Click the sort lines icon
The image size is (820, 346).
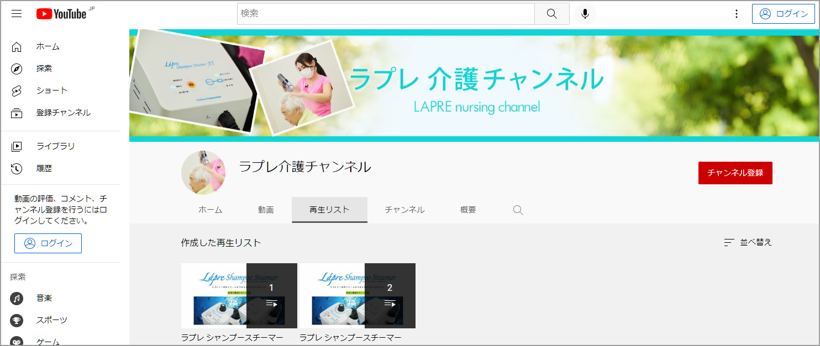tap(729, 242)
